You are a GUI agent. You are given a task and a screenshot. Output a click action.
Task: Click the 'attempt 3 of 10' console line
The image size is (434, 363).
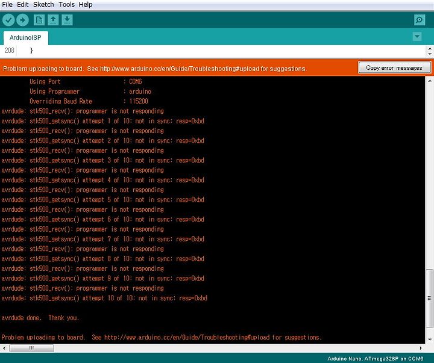pyautogui.click(x=102, y=160)
